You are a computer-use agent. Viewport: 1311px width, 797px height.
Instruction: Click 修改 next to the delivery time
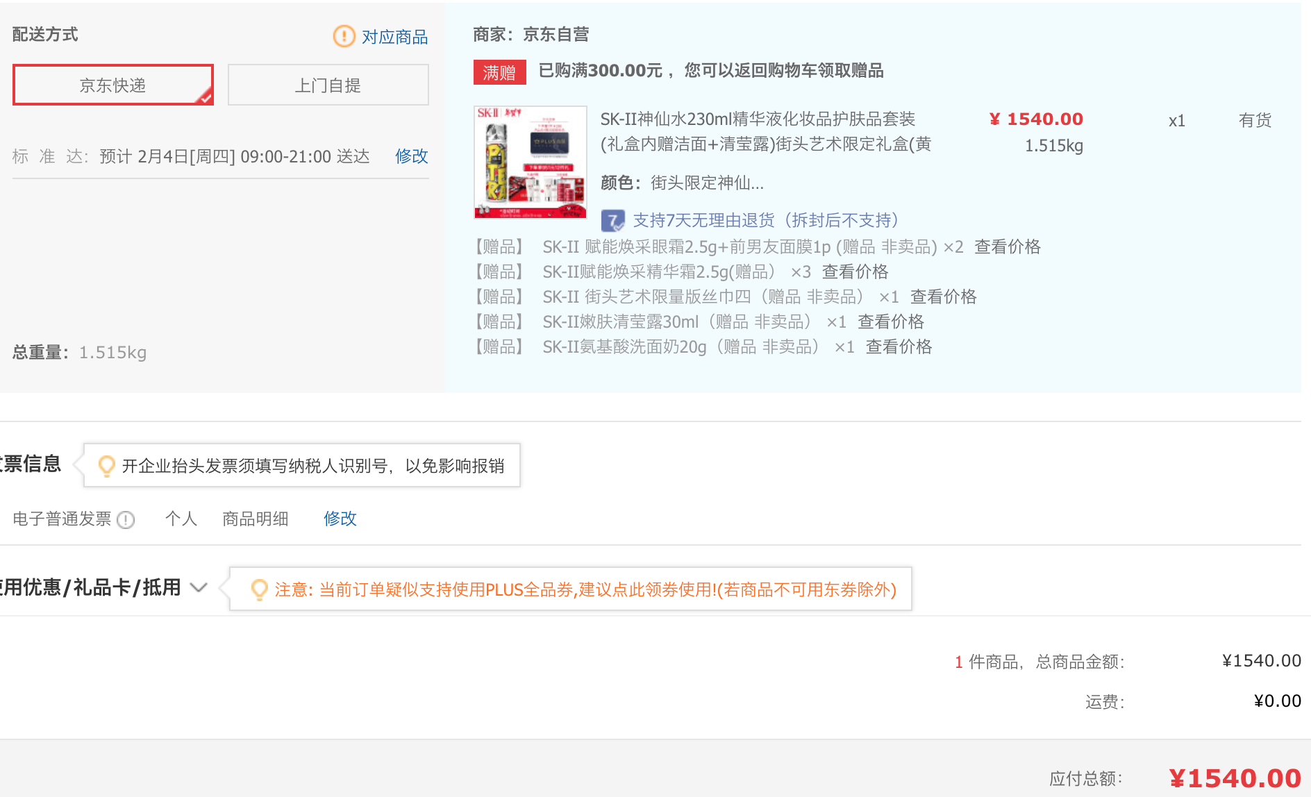click(412, 156)
